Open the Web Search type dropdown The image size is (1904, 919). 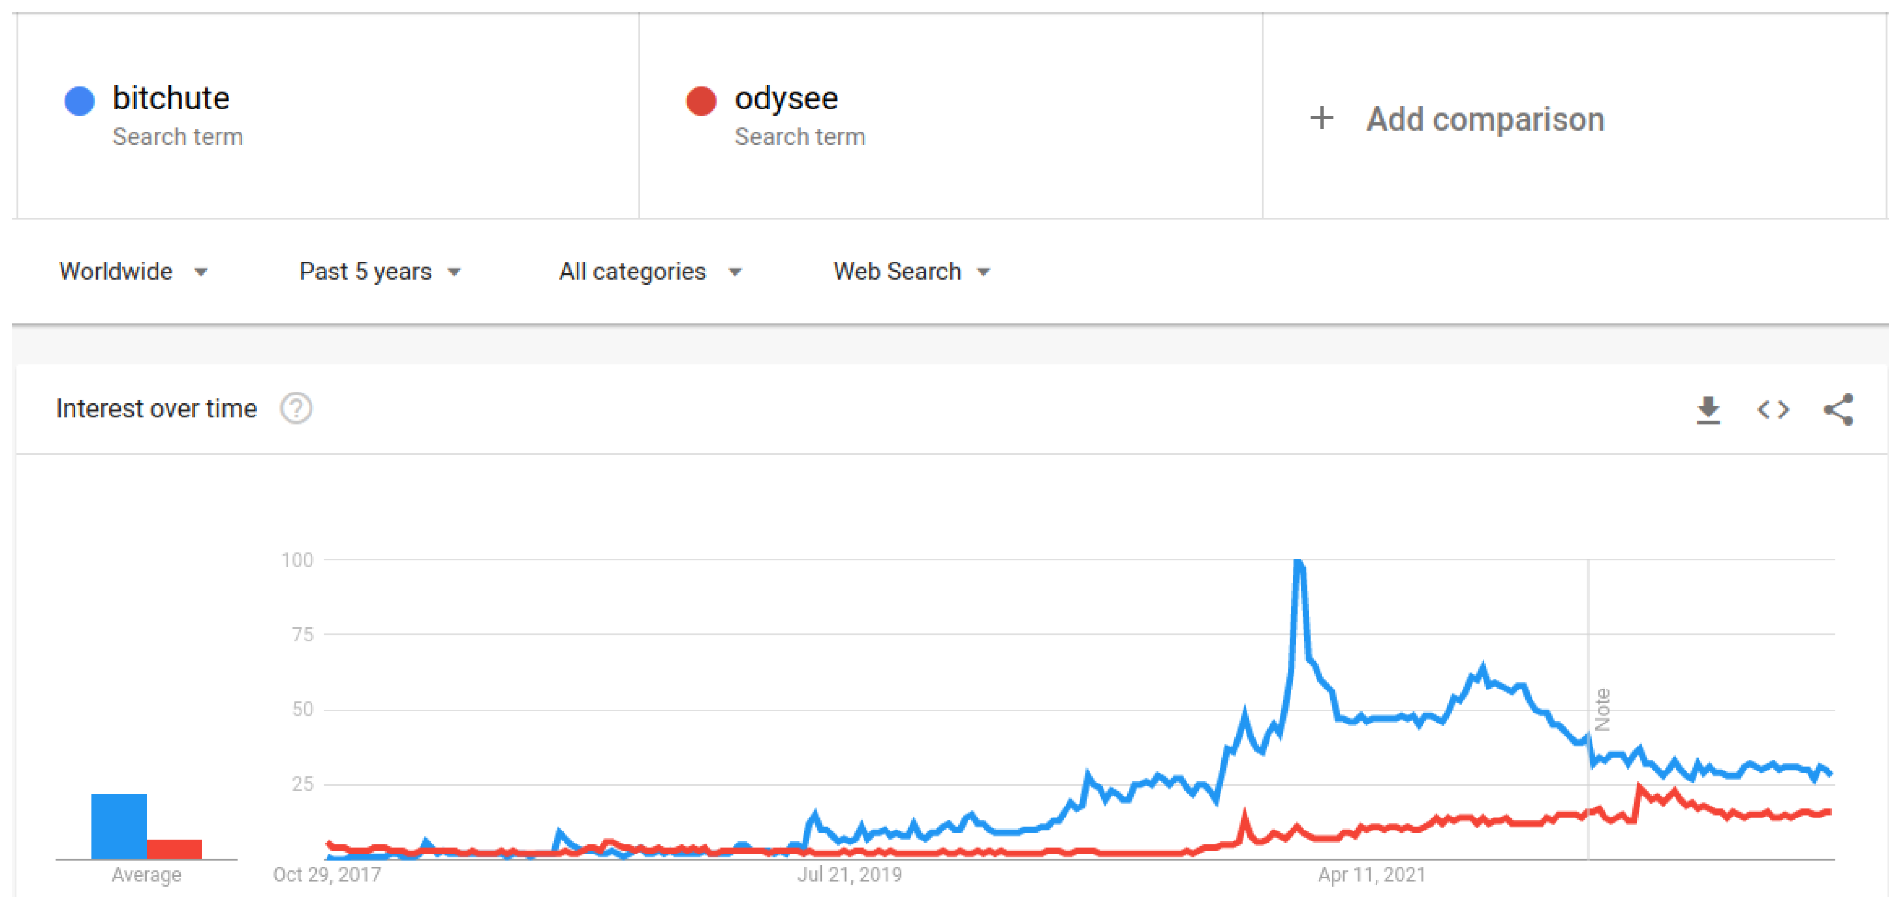[911, 272]
